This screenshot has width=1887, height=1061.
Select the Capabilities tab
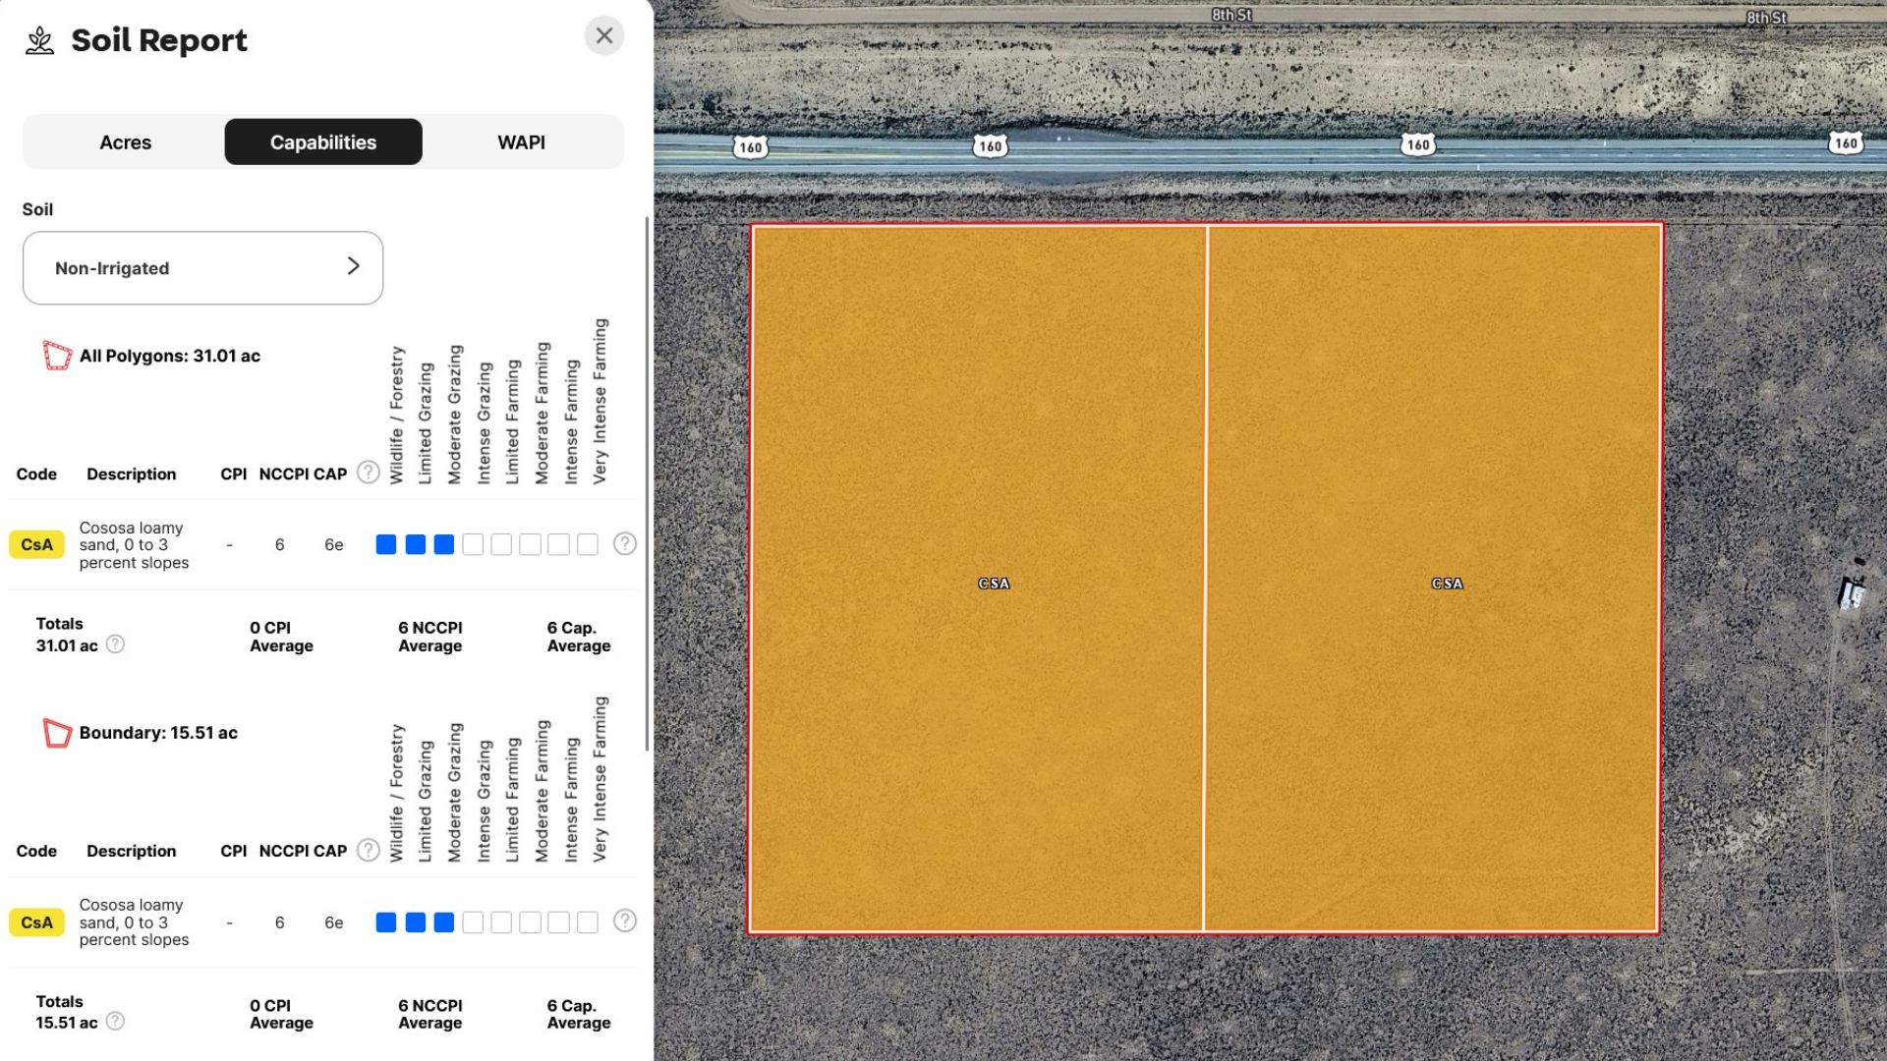pos(323,142)
